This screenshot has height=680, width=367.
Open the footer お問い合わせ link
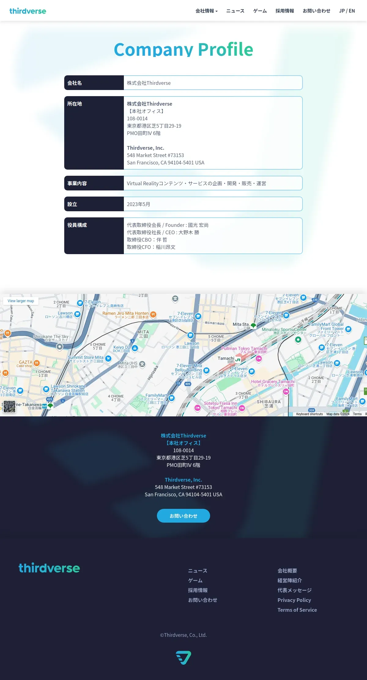pos(202,600)
